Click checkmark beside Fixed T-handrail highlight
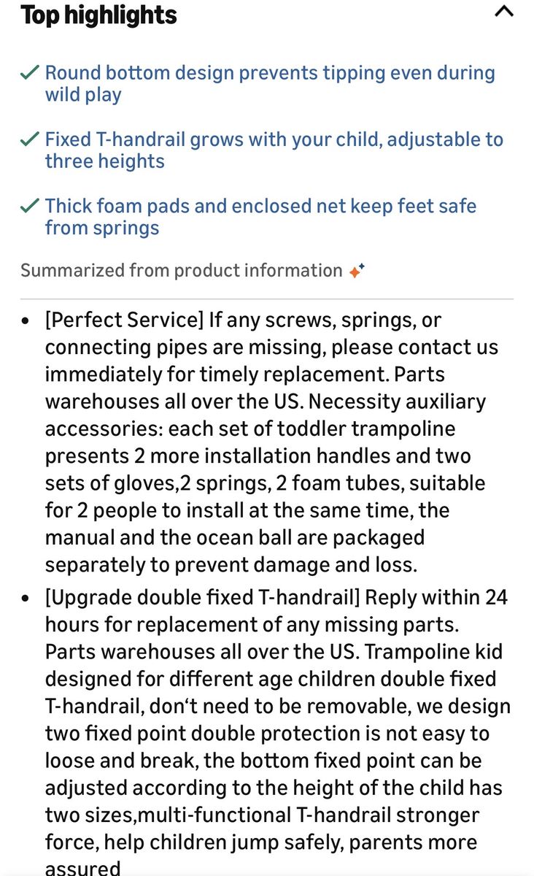This screenshot has width=534, height=876. click(x=30, y=139)
